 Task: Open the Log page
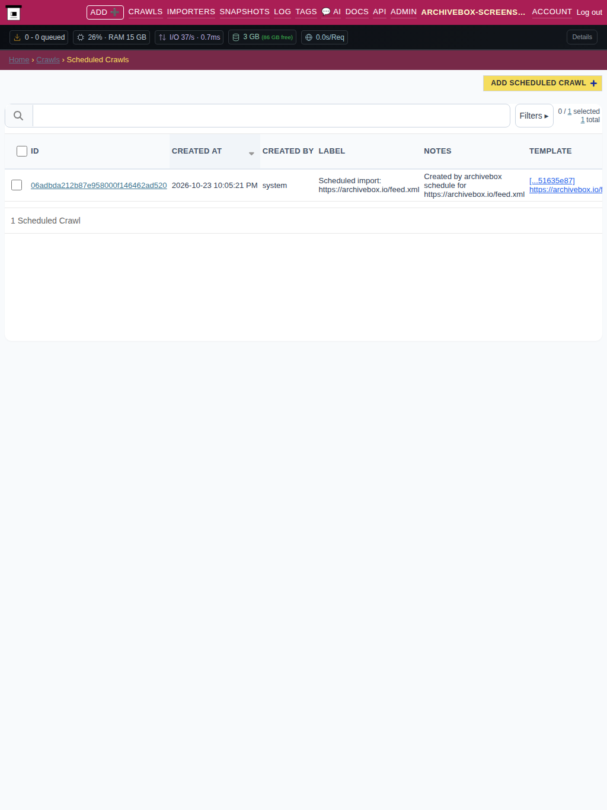point(282,12)
